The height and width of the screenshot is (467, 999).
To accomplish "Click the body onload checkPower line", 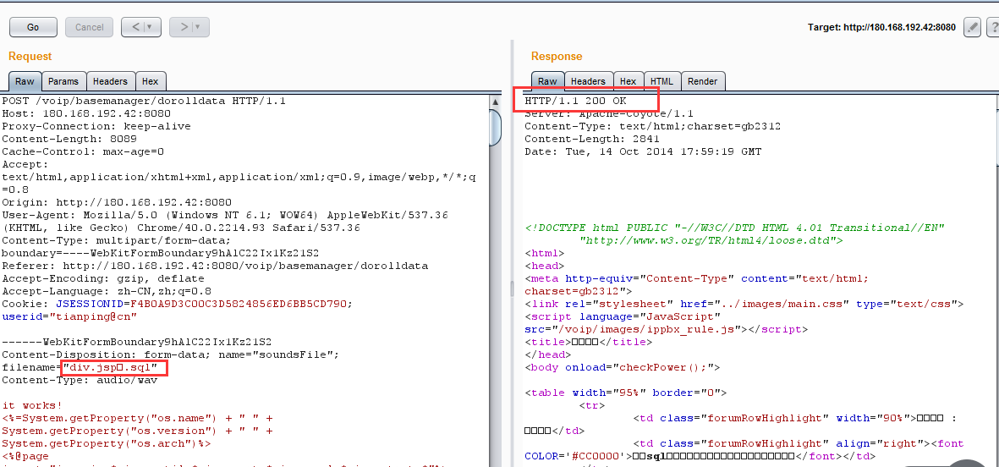I will [623, 368].
